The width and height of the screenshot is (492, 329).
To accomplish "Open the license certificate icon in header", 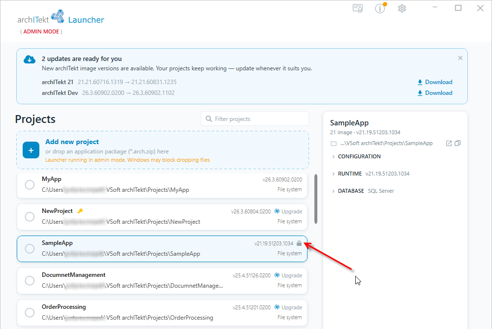I will pos(358,8).
